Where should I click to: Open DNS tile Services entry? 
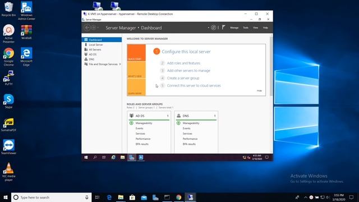point(187,134)
